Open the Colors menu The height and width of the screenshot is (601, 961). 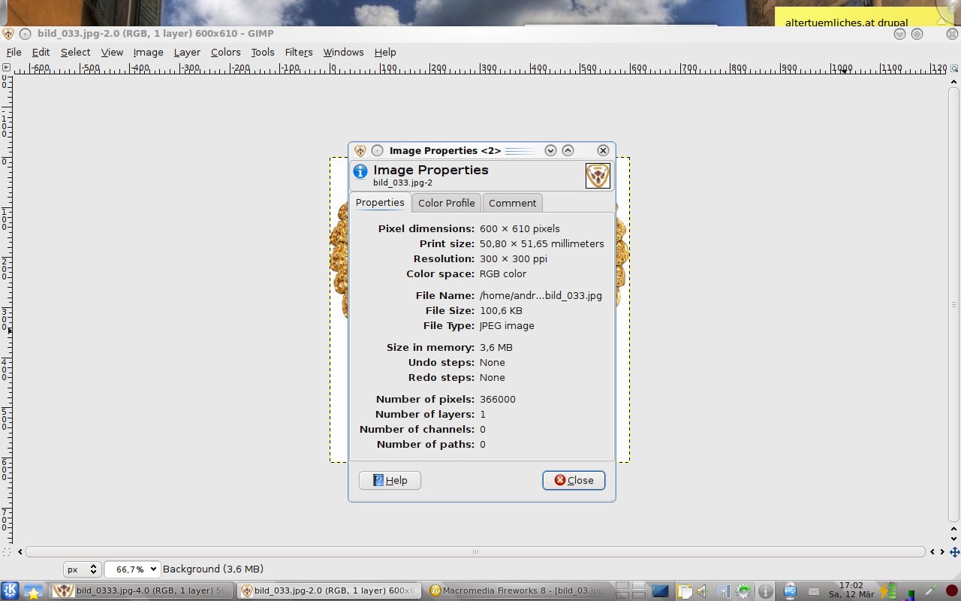225,52
